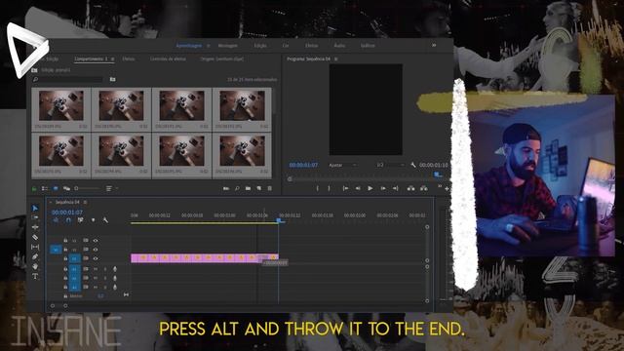Screen dimensions: 624x351
Task: Click the Find magnifier in project panel footer
Action: click(237, 188)
